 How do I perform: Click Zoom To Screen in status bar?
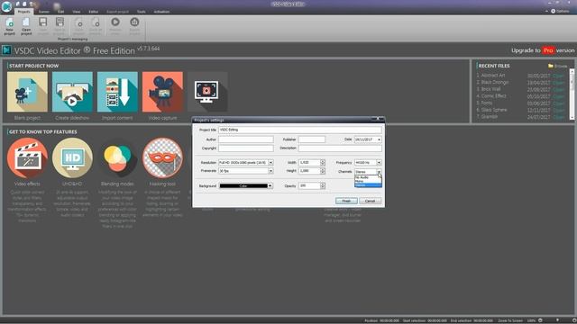click(510, 320)
